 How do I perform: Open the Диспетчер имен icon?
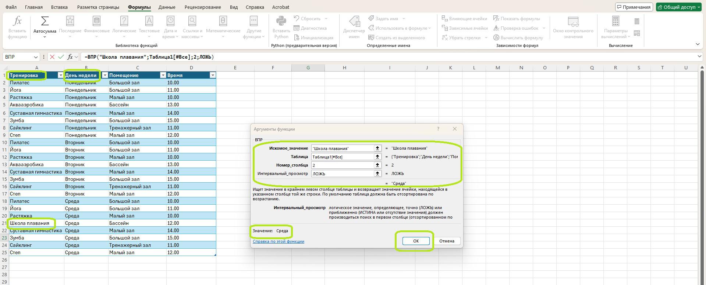(x=354, y=21)
